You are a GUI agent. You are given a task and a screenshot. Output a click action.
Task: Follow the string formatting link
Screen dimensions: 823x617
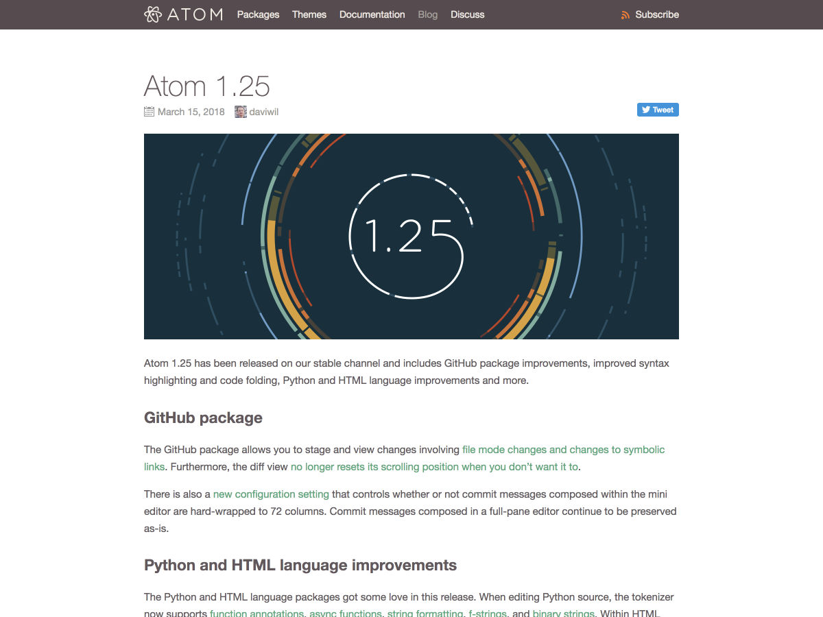pos(425,614)
